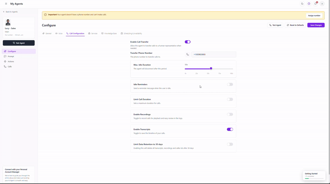Toggle dark mode moon icon
The image size is (330, 184).
(302, 4)
